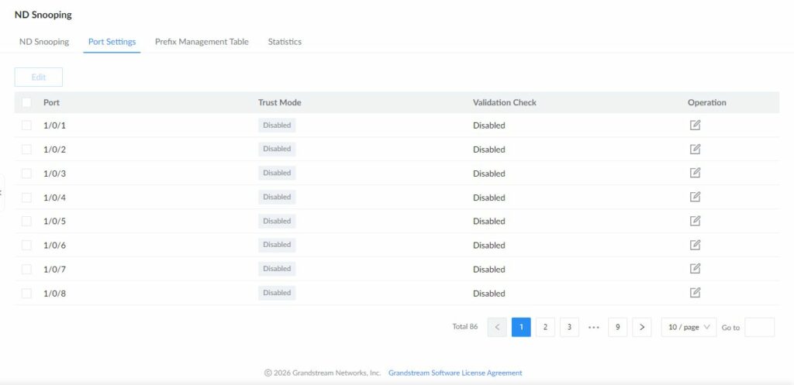Click port label 1/0/4
794x385 pixels.
[55, 198]
